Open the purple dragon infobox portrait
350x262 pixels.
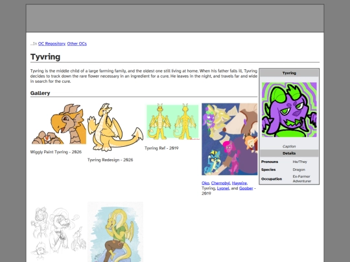coord(289,109)
